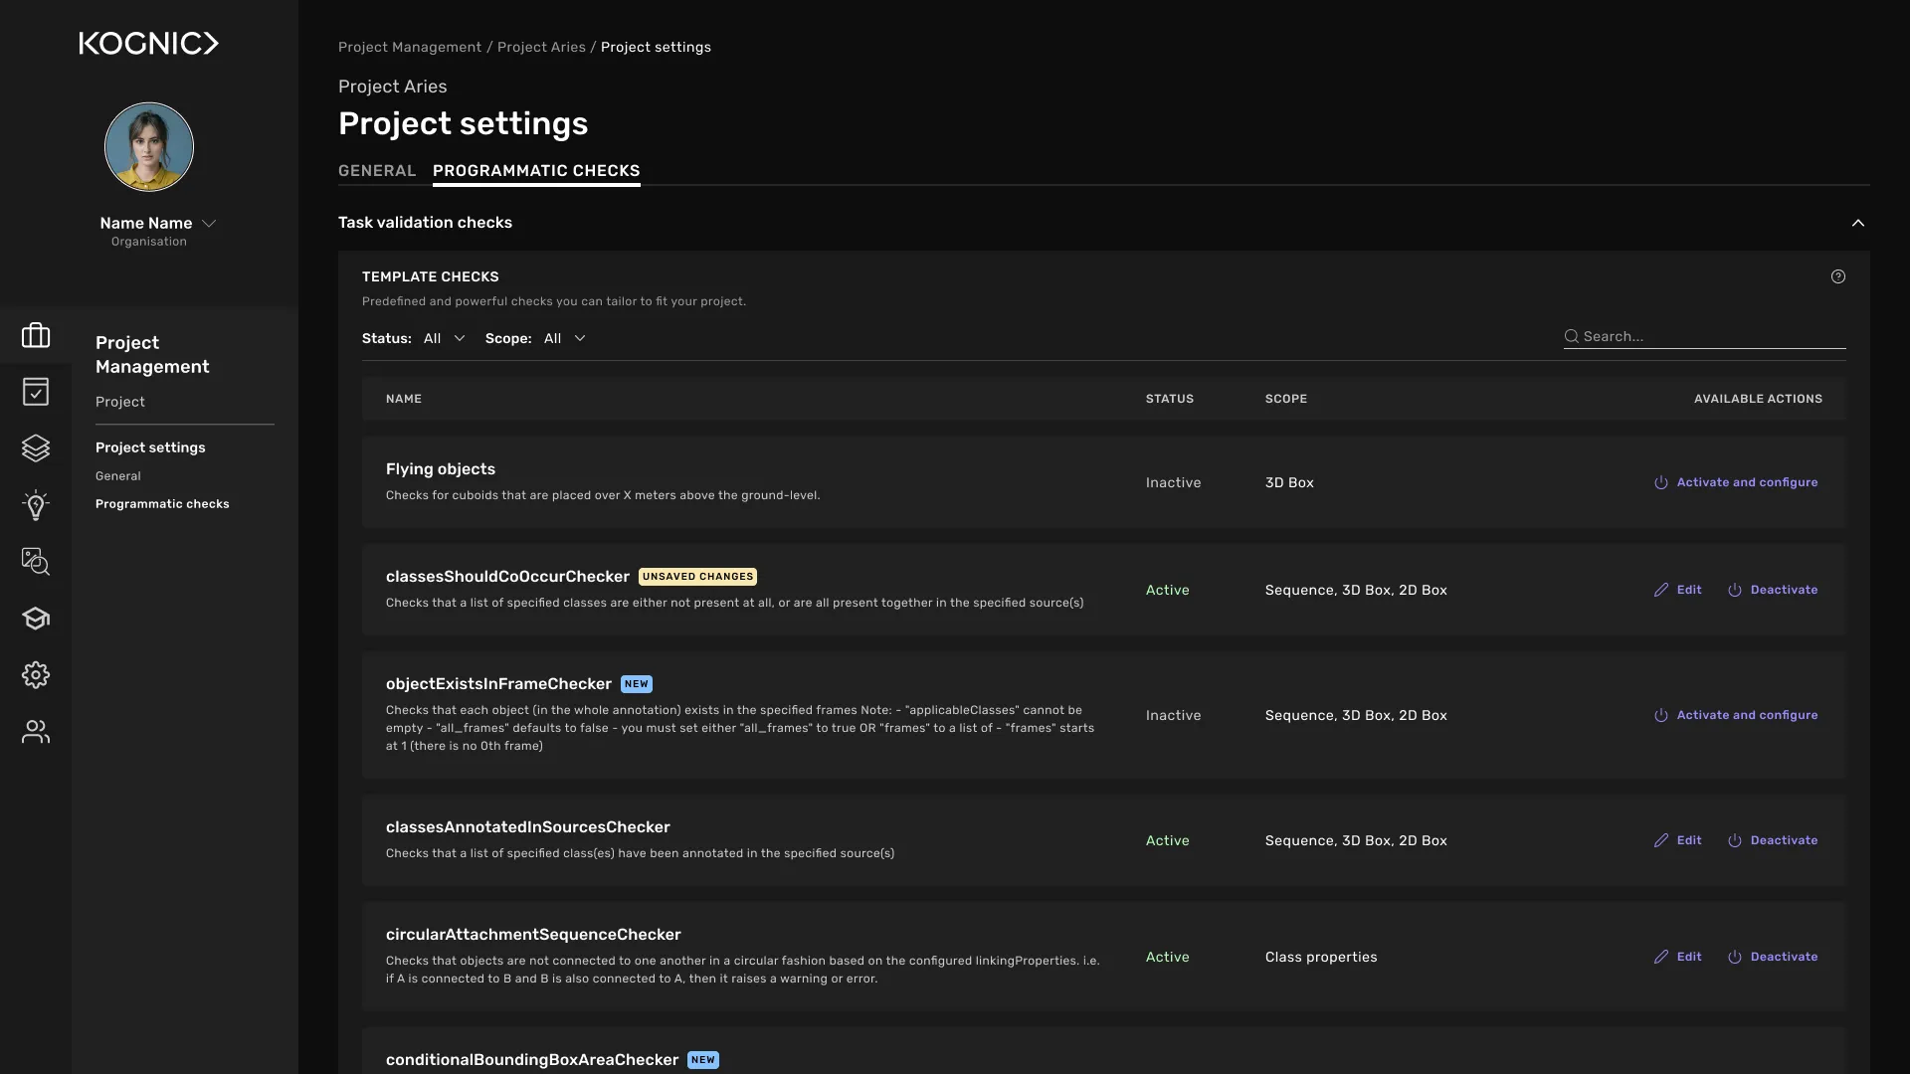
Task: Click the Kognic logo
Action: tap(149, 43)
